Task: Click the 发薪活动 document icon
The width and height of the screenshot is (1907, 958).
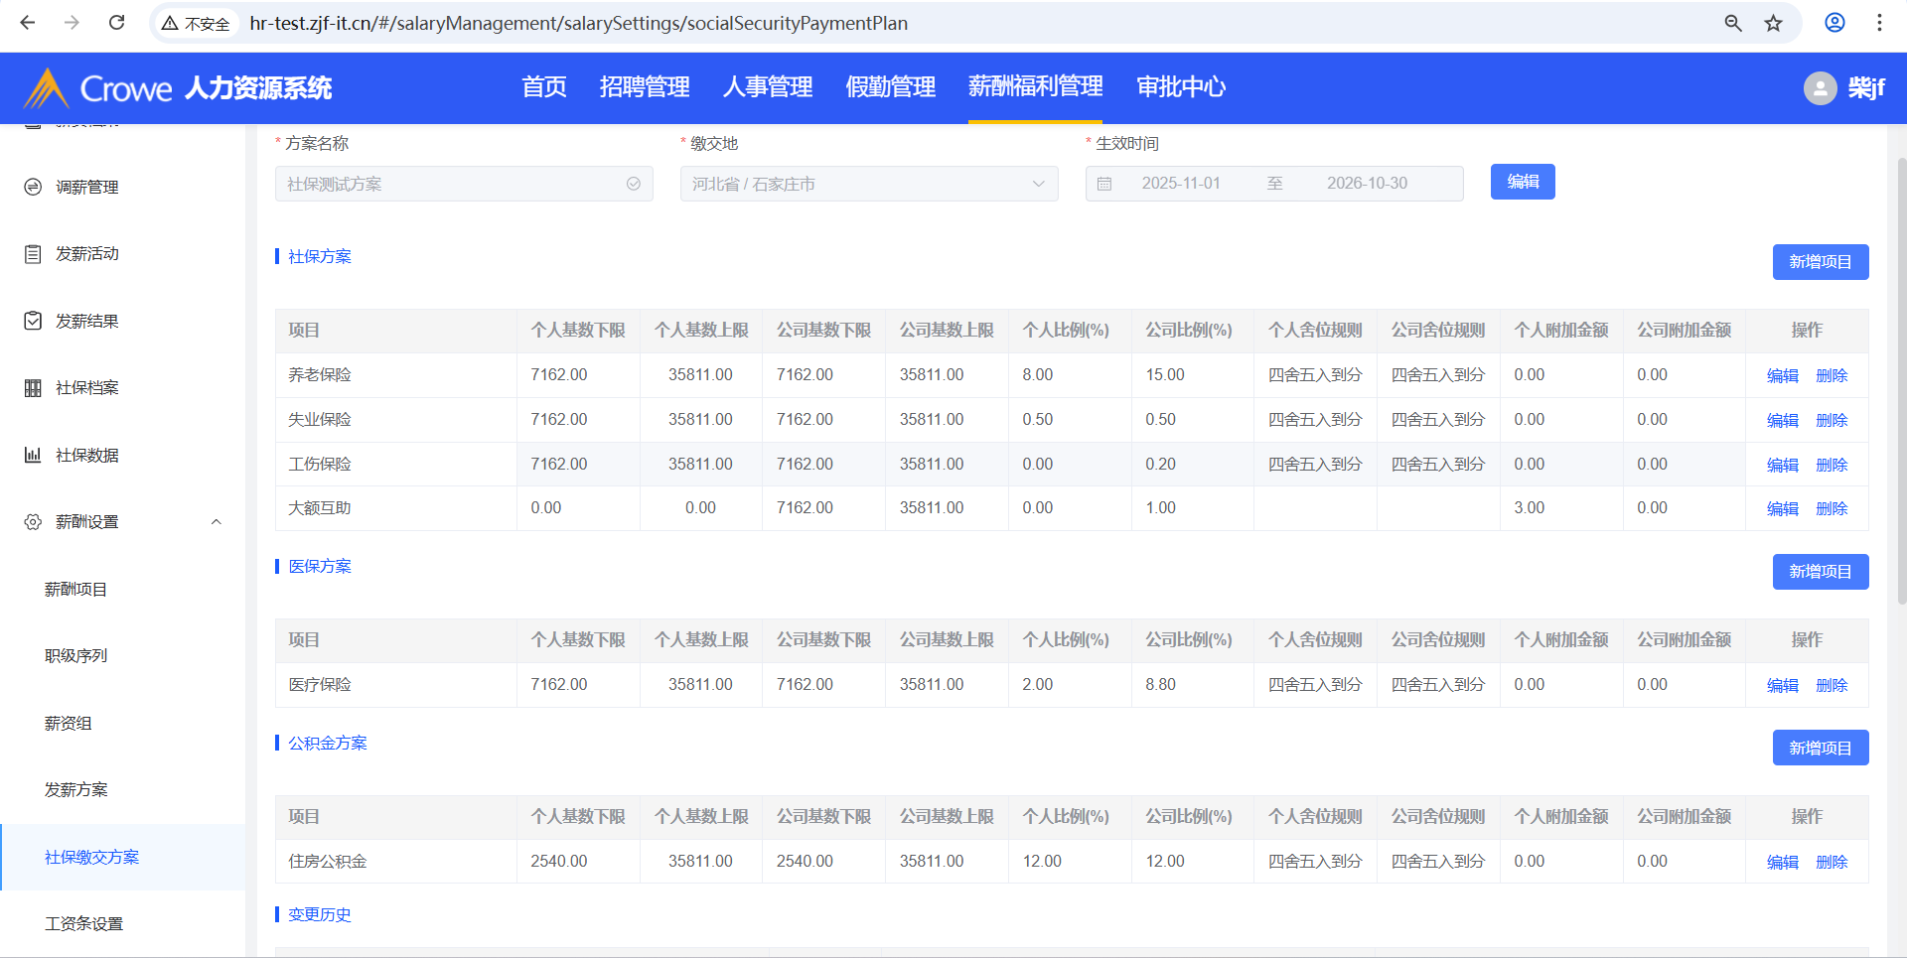Action: [33, 254]
